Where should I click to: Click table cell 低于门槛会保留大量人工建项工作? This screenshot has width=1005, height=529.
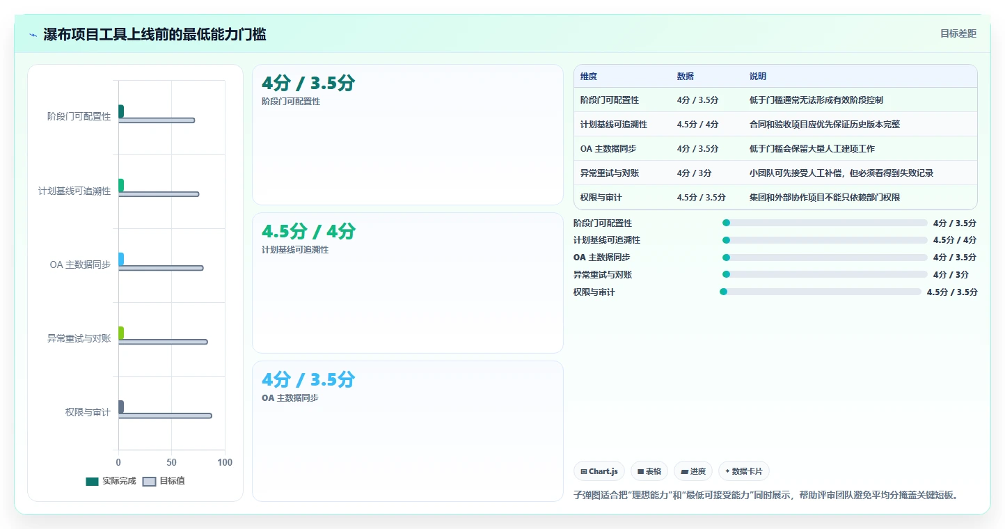tap(812, 149)
